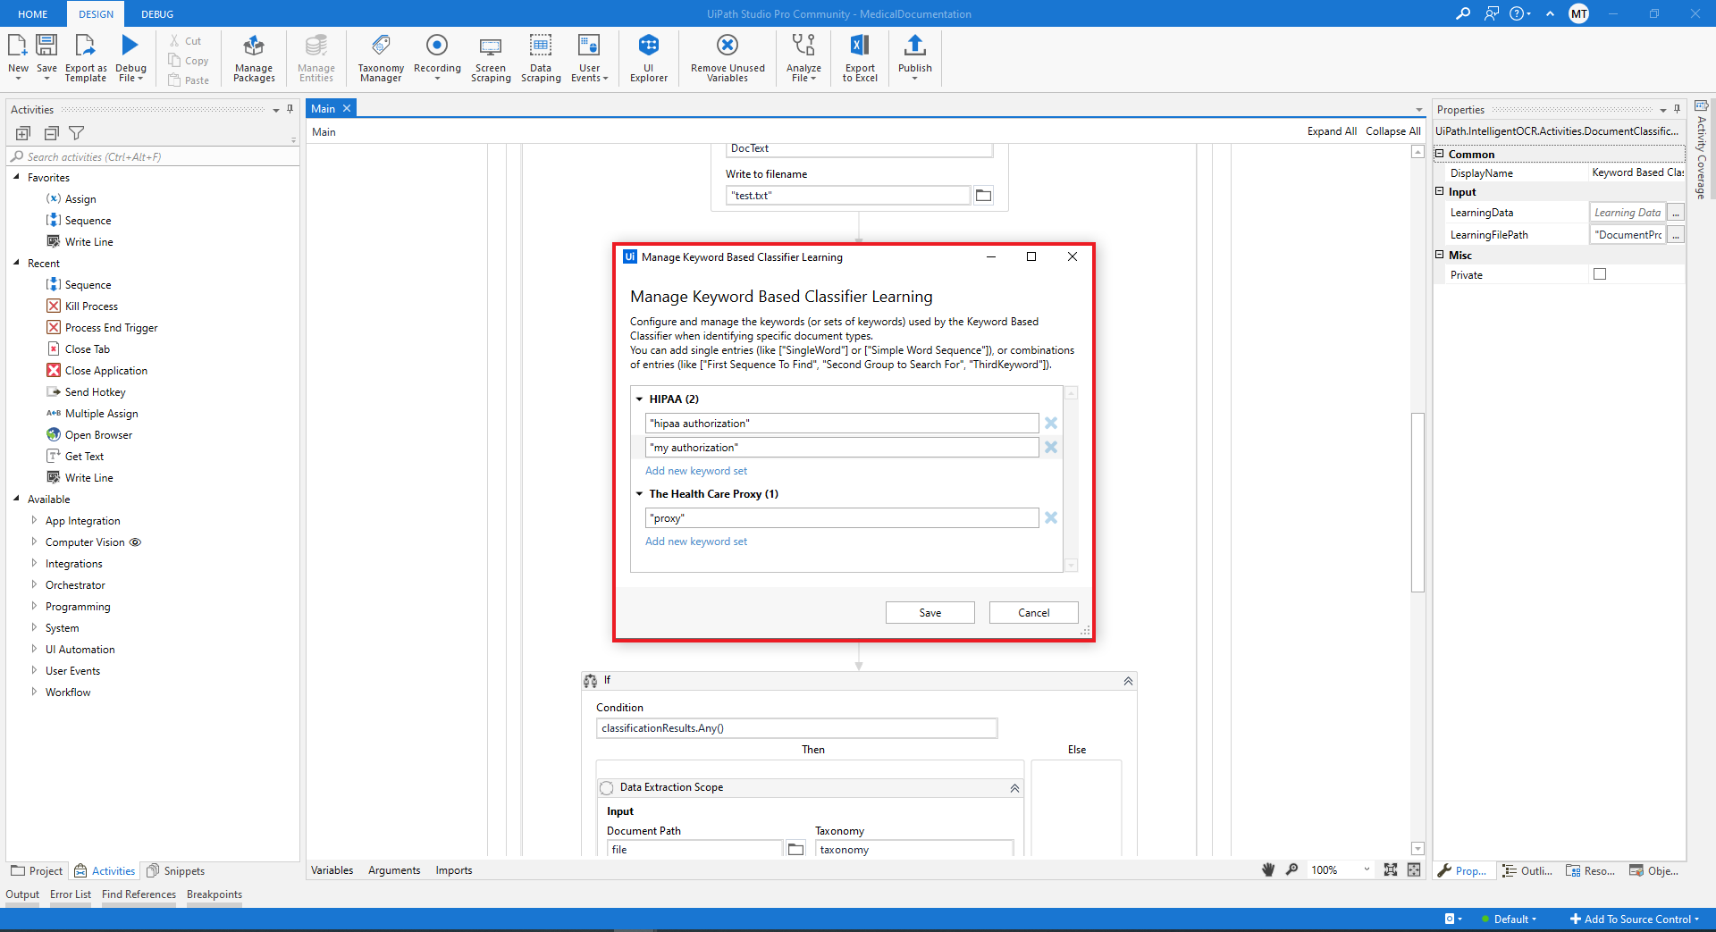
Task: Open Manage Packages
Action: pyautogui.click(x=254, y=58)
